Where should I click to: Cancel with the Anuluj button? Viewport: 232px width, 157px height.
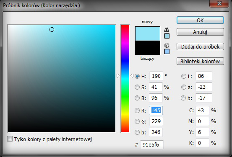click(x=200, y=32)
